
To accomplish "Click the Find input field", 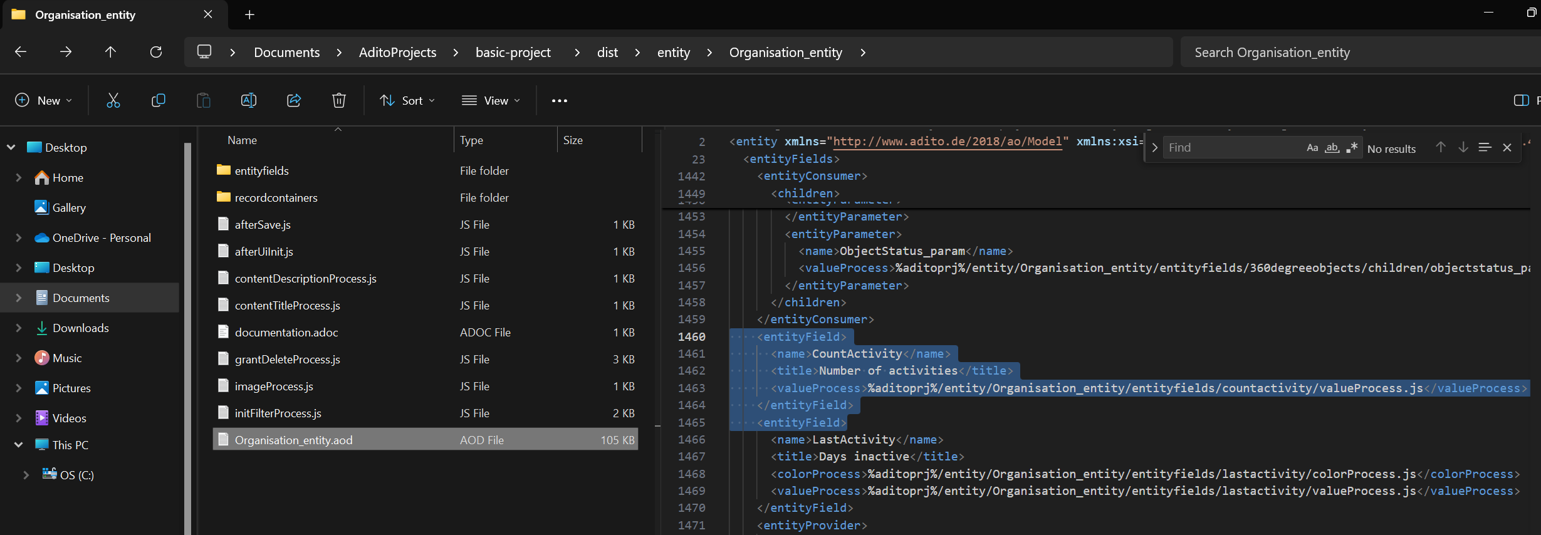I will [1232, 148].
